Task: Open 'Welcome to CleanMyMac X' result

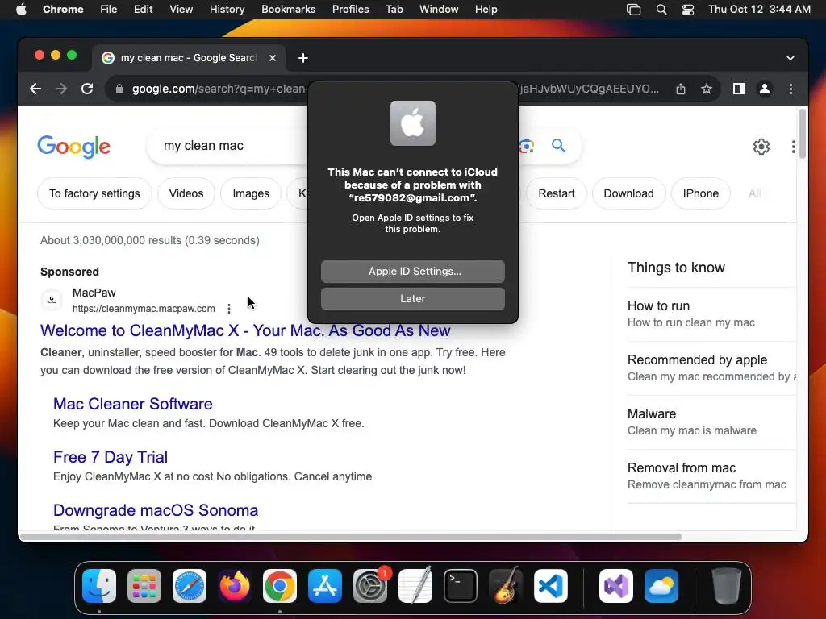Action: point(245,330)
